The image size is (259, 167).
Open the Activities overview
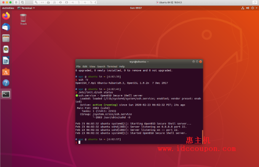(8, 8)
